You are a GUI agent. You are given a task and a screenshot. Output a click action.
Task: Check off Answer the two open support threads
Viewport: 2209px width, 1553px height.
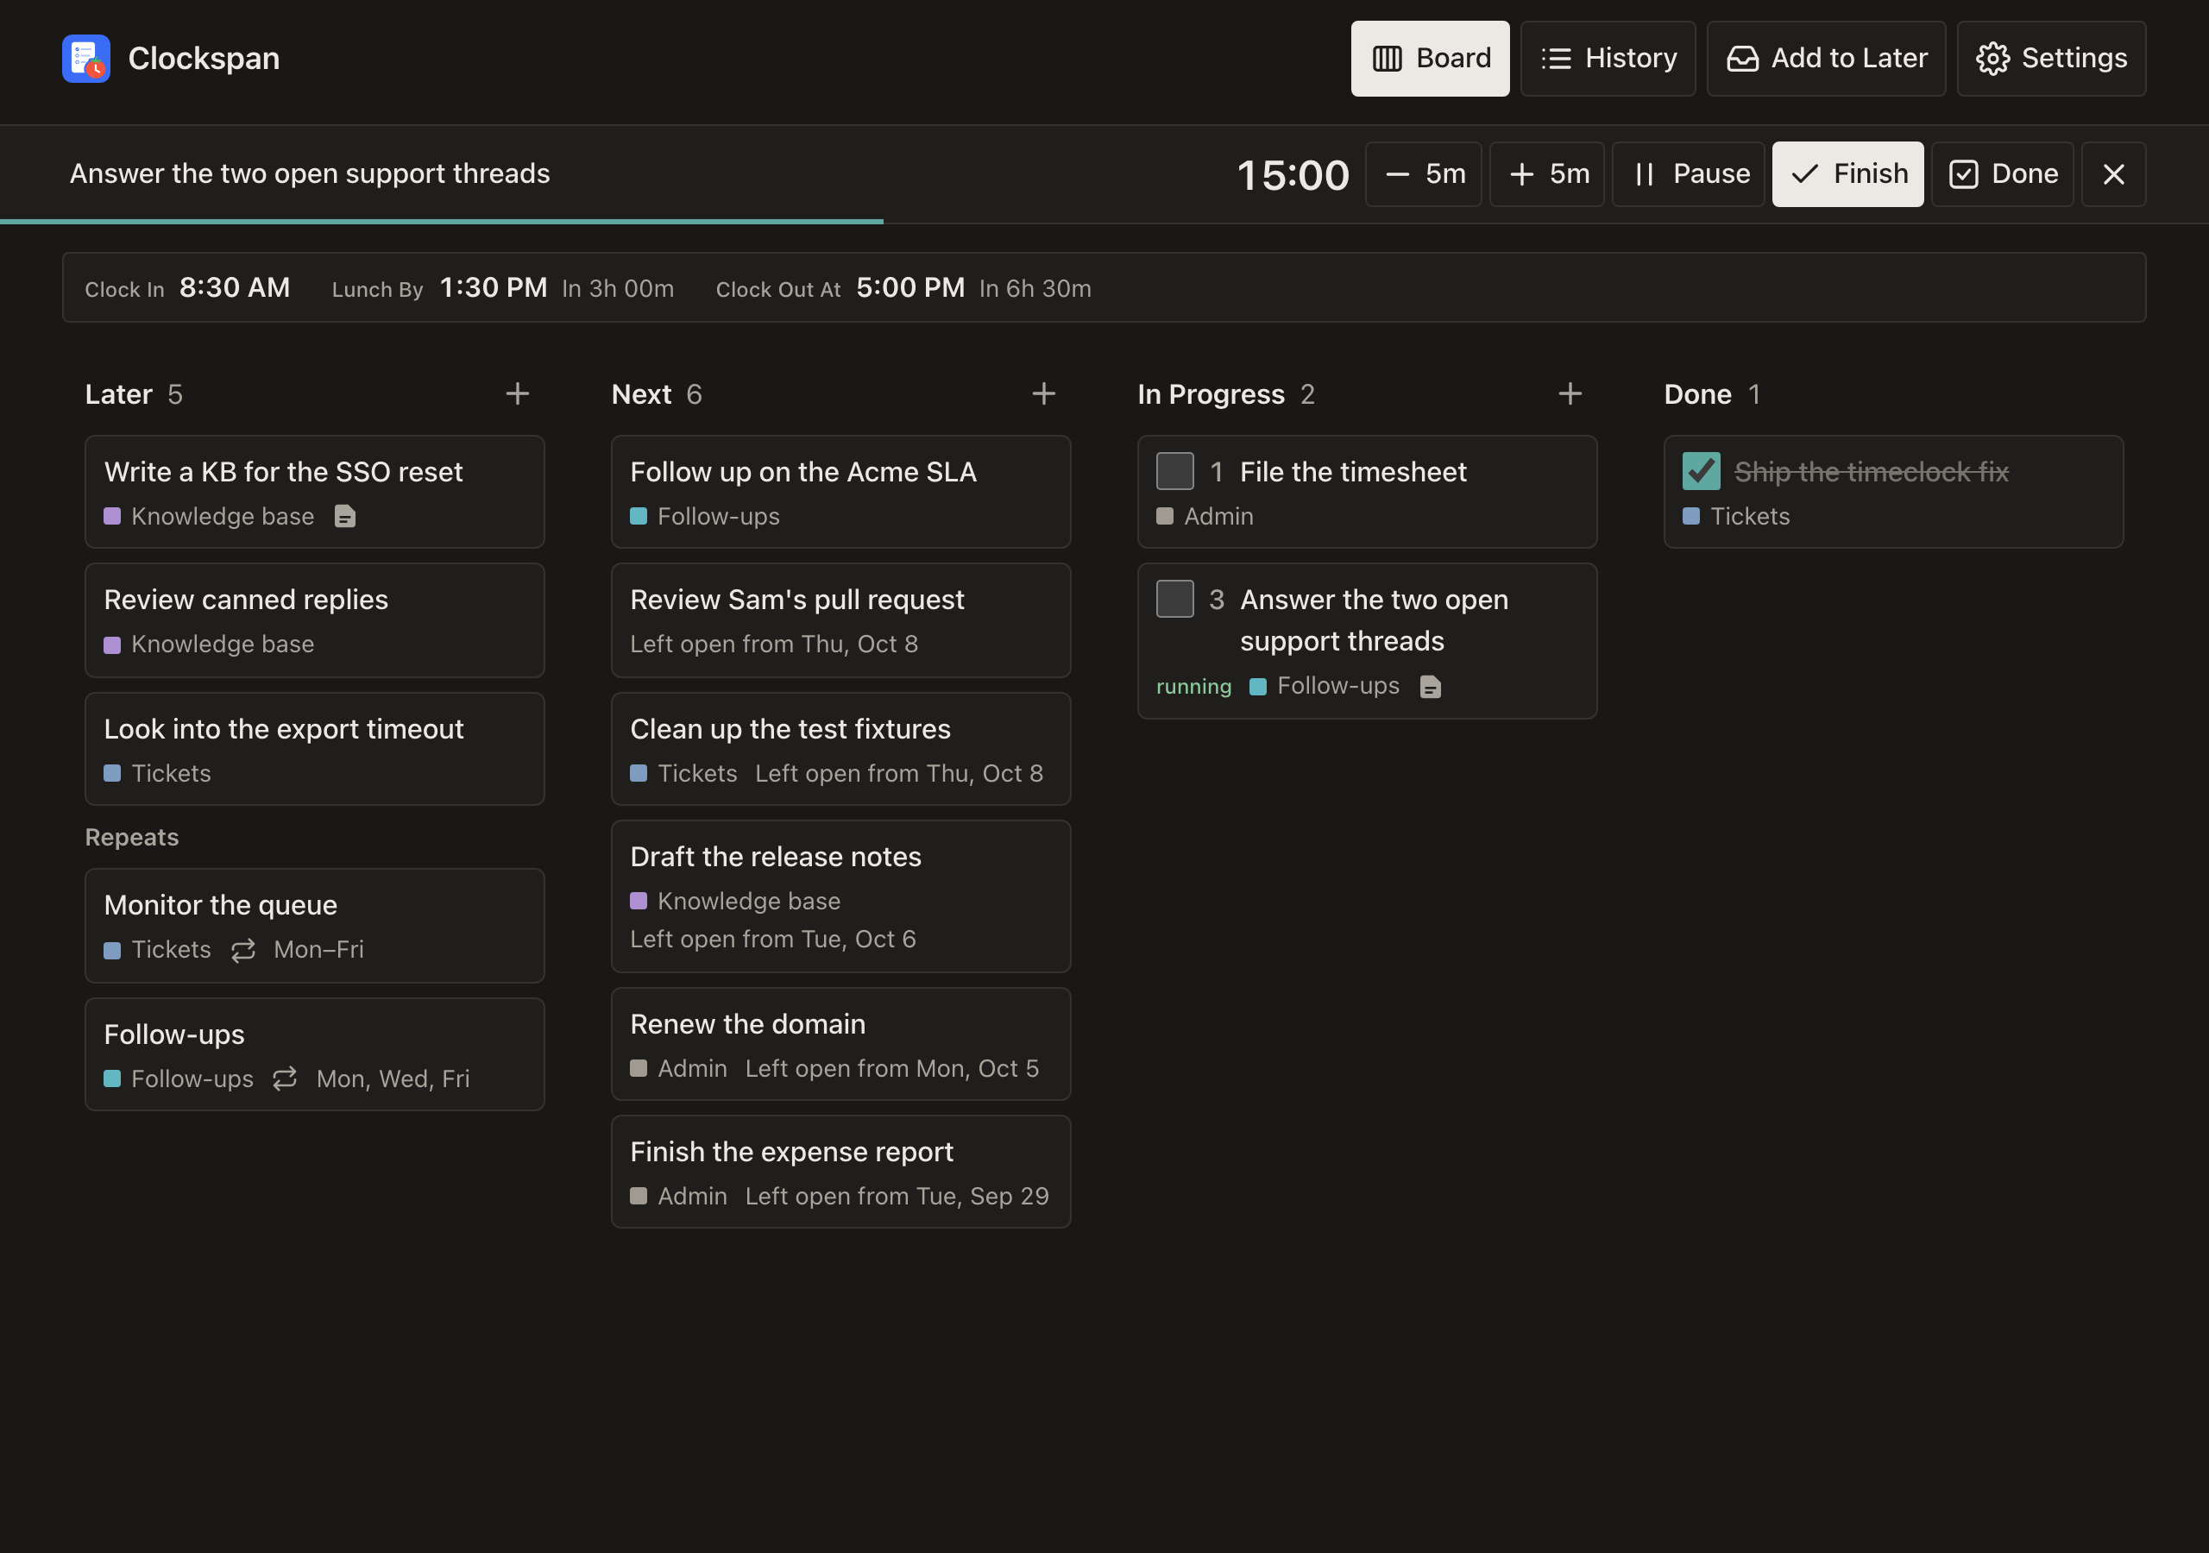coord(1174,599)
